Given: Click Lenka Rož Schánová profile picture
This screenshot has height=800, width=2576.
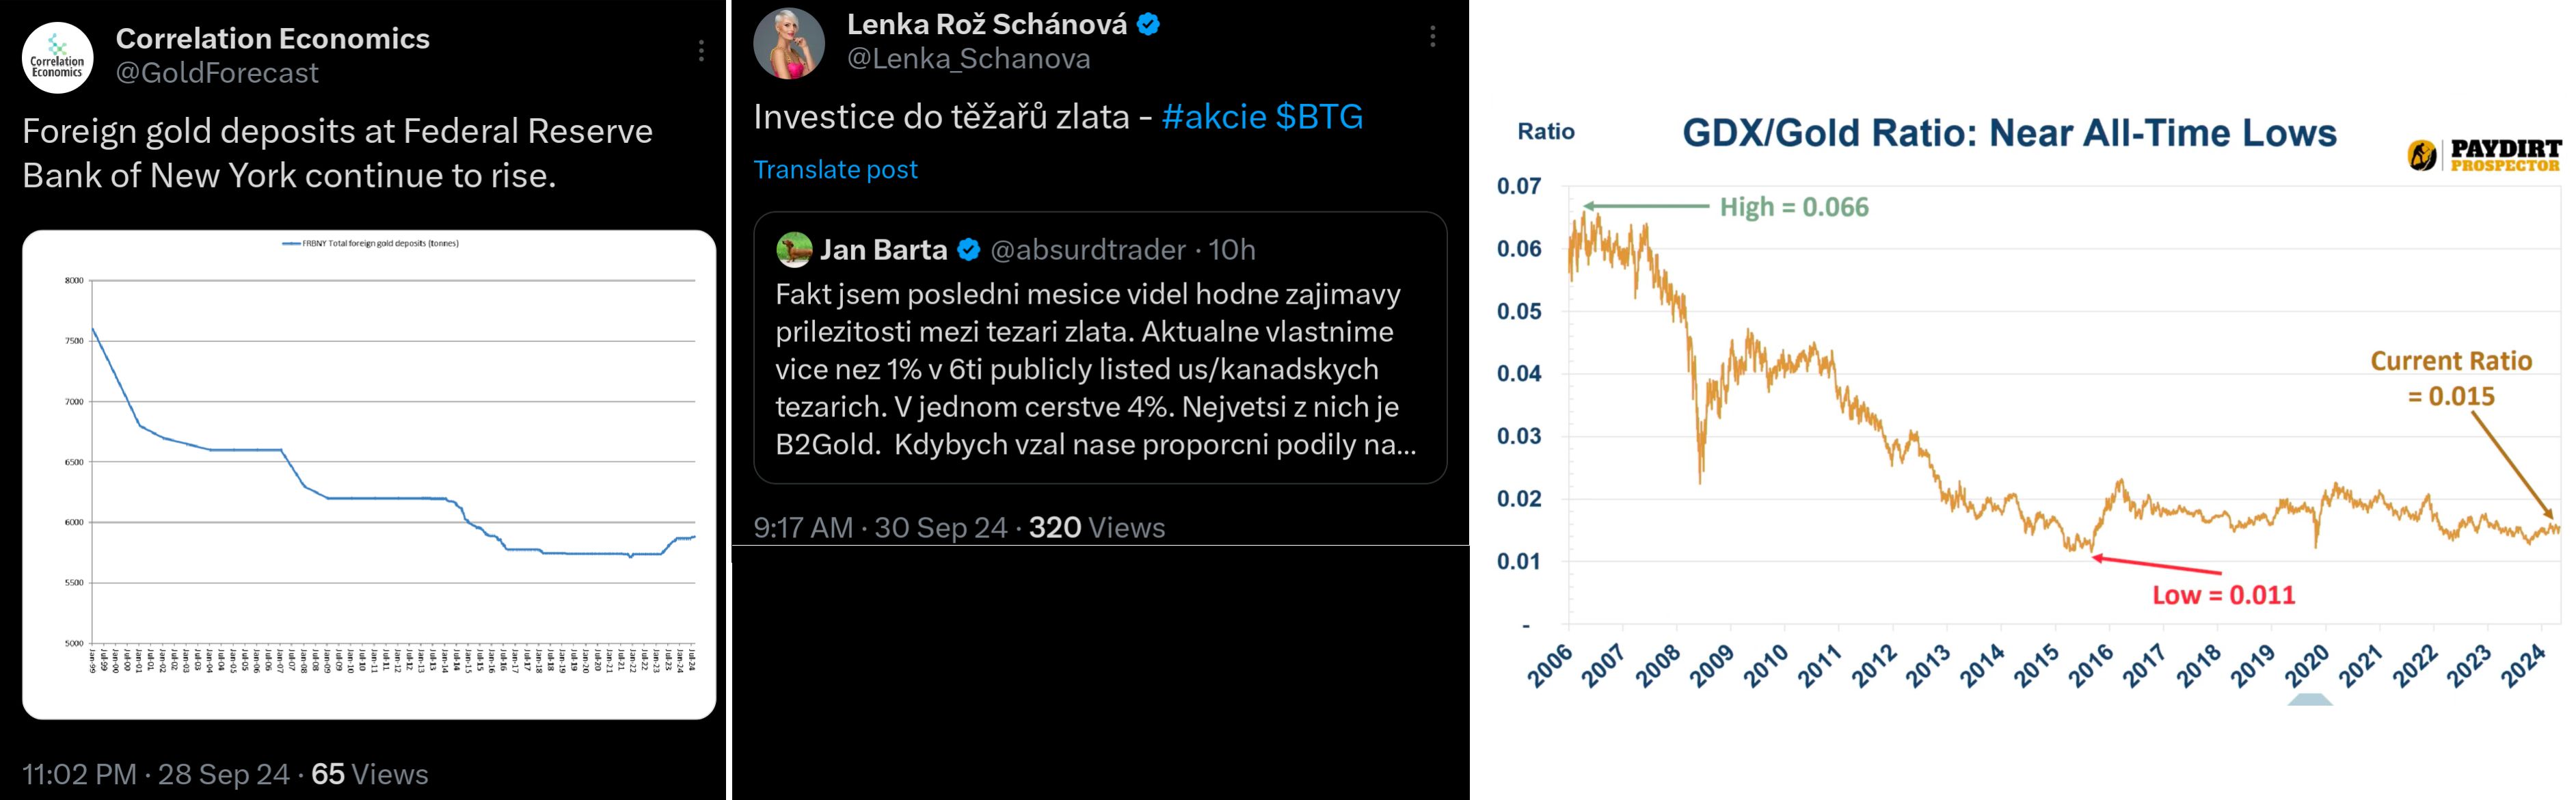Looking at the screenshot, I should click(789, 43).
